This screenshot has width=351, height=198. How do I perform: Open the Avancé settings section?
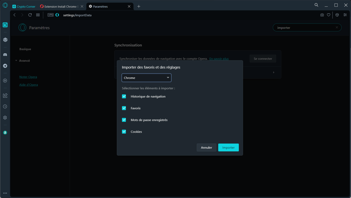(x=24, y=61)
